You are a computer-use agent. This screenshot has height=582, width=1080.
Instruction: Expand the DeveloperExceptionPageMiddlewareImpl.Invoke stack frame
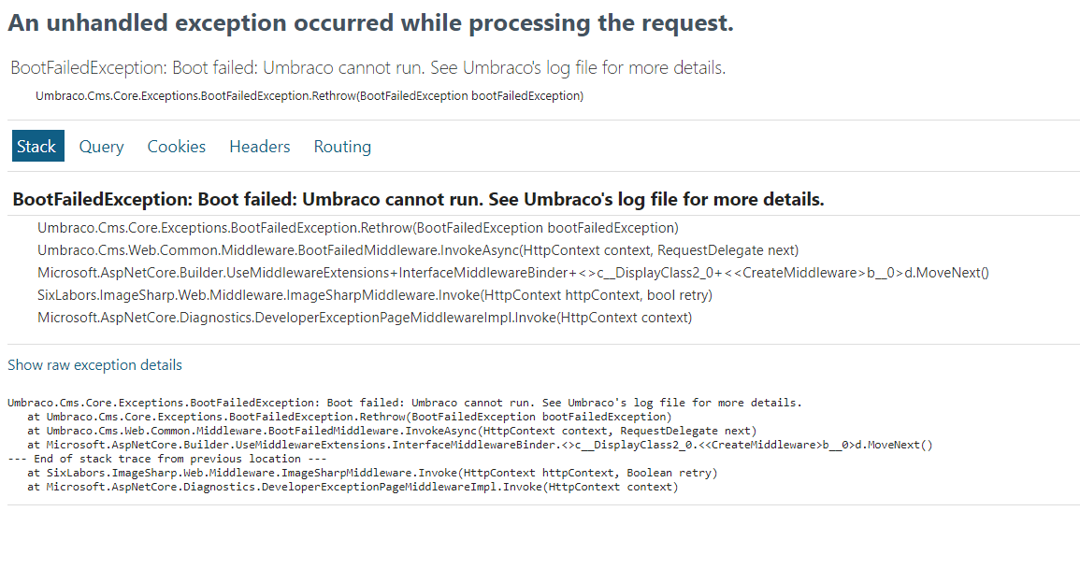coord(365,317)
